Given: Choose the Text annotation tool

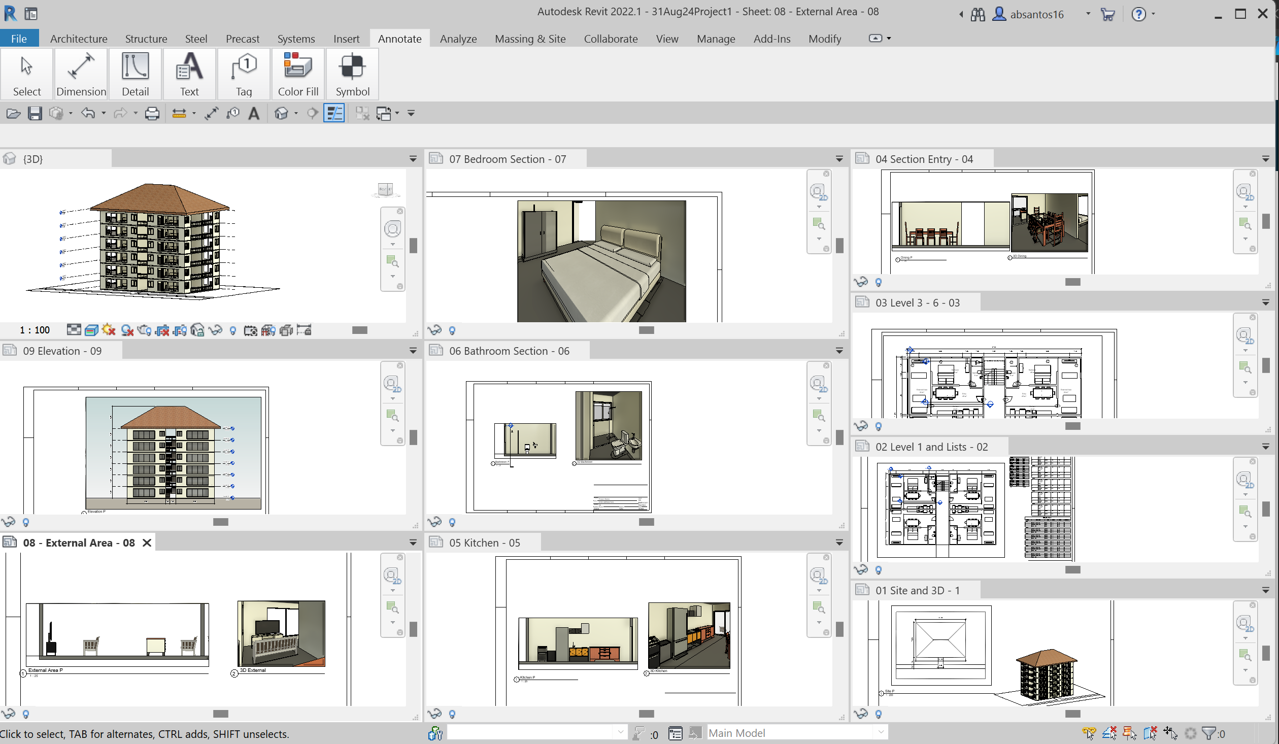Looking at the screenshot, I should (189, 75).
